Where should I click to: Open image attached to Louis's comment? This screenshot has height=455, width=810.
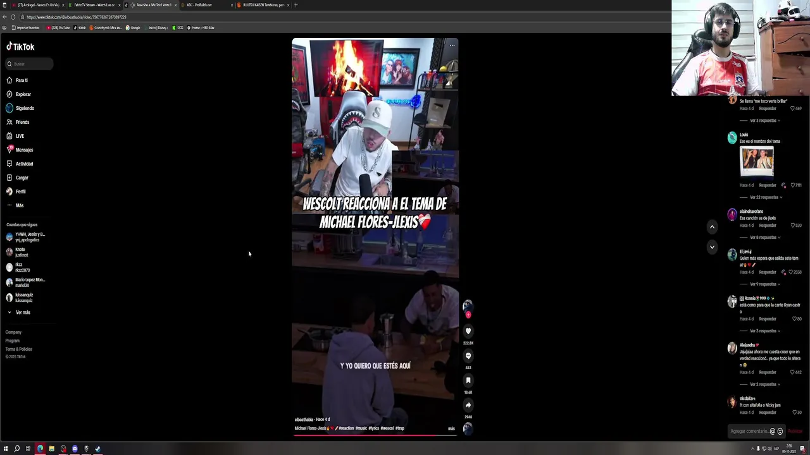757,162
